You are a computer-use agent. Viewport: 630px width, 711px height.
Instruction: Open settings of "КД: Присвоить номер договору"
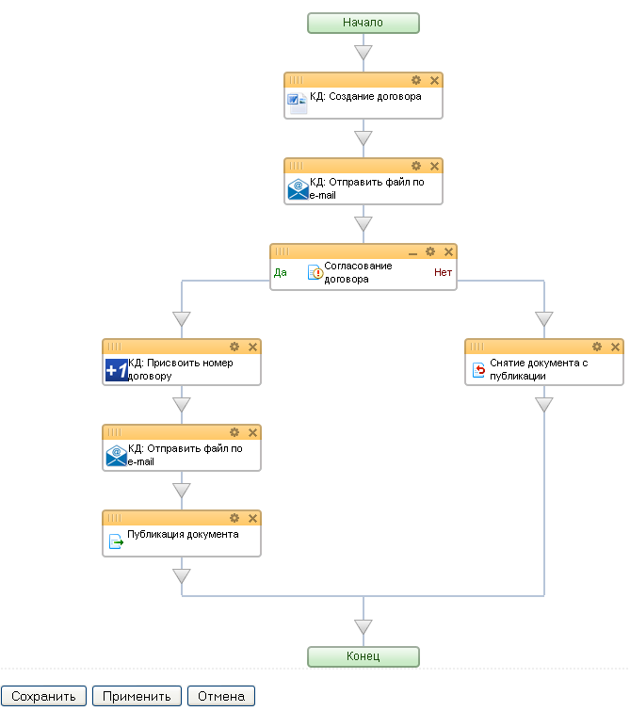234,347
